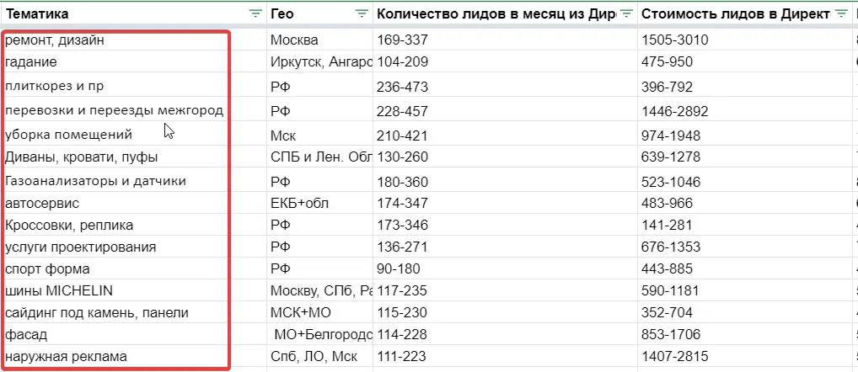Click the 'плиткорез и пр' cell
The height and width of the screenshot is (372, 858).
[x=54, y=86]
